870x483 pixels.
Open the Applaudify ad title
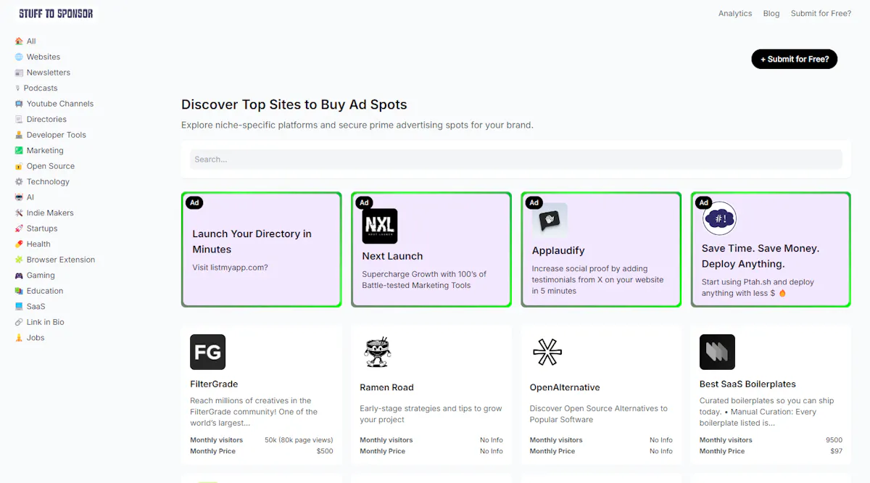pos(558,251)
